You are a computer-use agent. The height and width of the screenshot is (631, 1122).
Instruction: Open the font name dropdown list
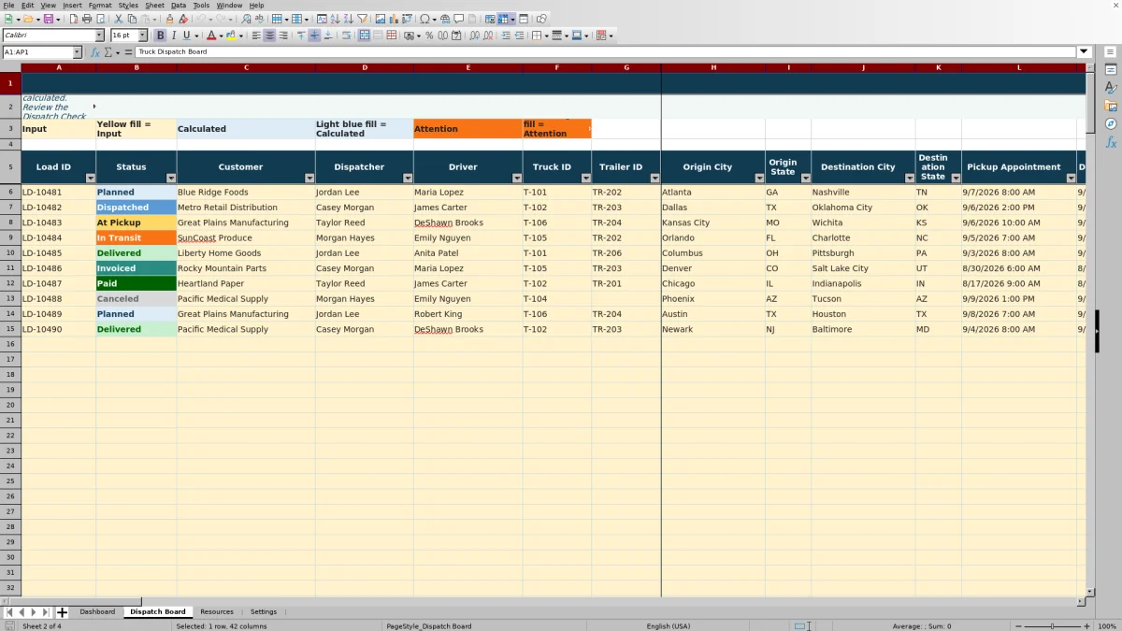click(x=99, y=36)
